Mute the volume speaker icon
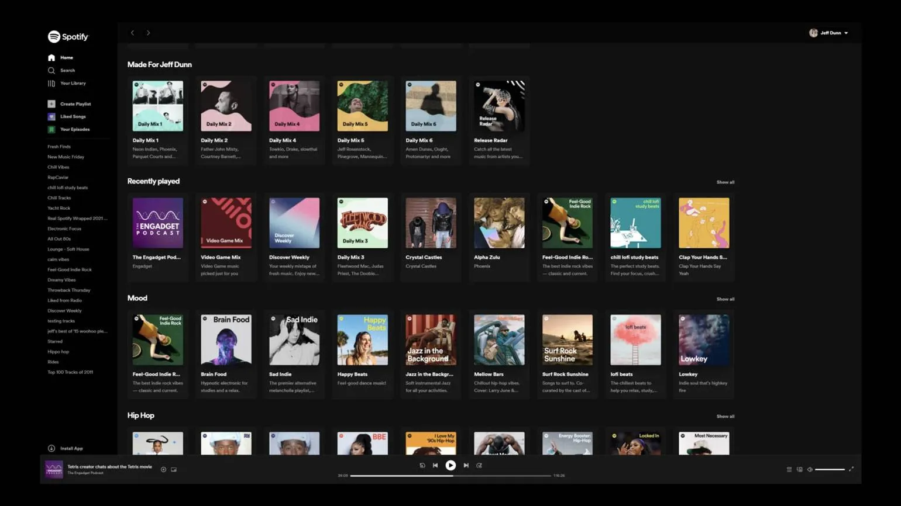Image resolution: width=901 pixels, height=506 pixels. coord(810,470)
